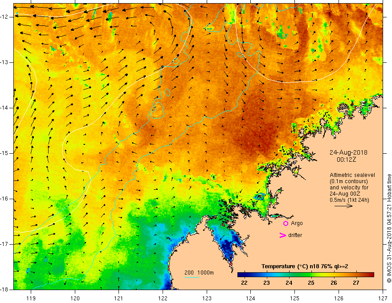Click the latitude axis label -13
Screen dimensions: 392x303
point(4,62)
